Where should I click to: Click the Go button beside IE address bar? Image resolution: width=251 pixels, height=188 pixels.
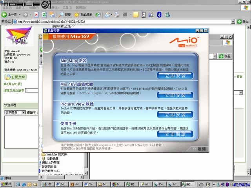point(243,21)
